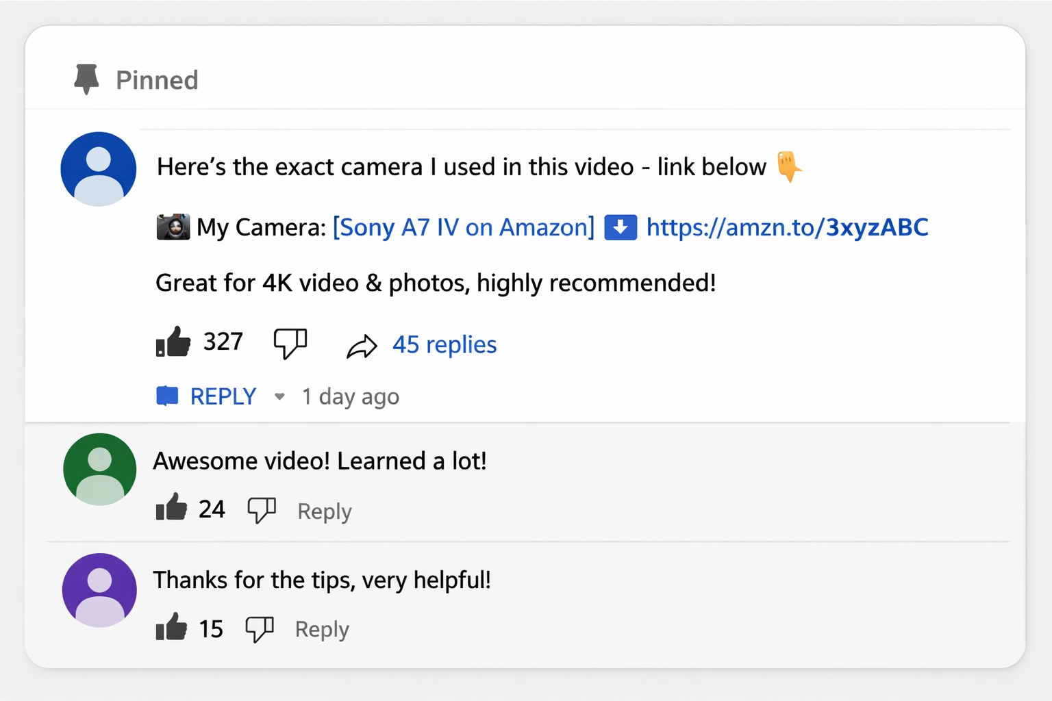Click the camera photo icon beside My Camera
This screenshot has width=1052, height=701.
coord(173,227)
